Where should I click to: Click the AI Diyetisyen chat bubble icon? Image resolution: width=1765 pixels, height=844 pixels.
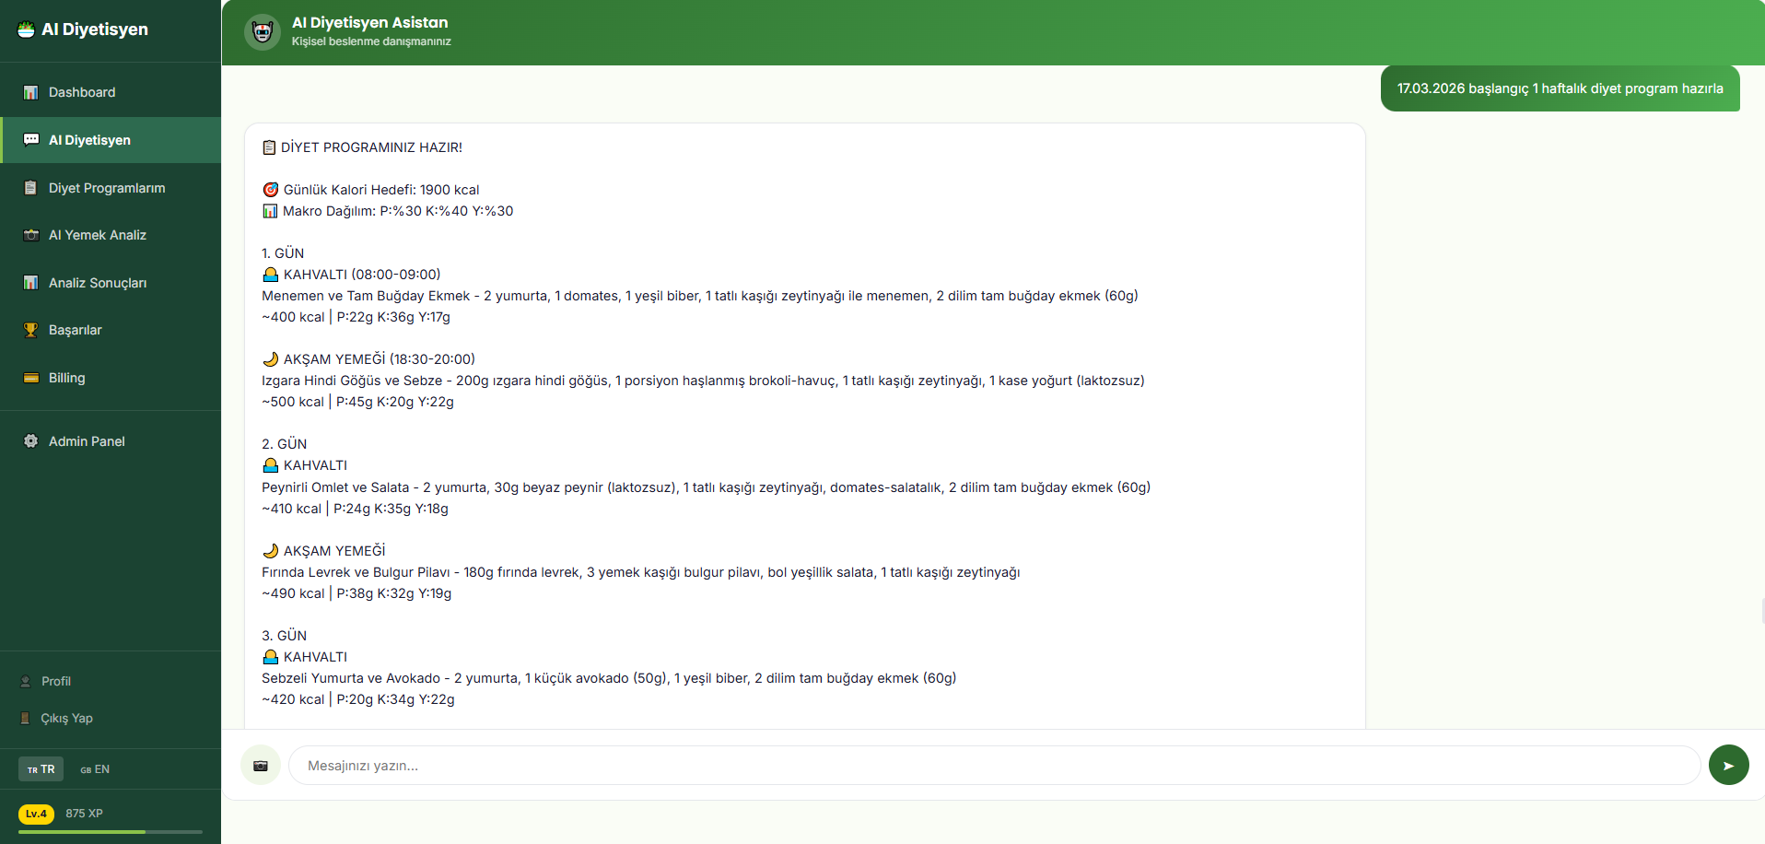31,140
